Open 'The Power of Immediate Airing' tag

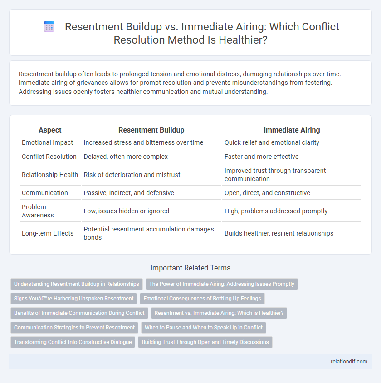point(222,284)
